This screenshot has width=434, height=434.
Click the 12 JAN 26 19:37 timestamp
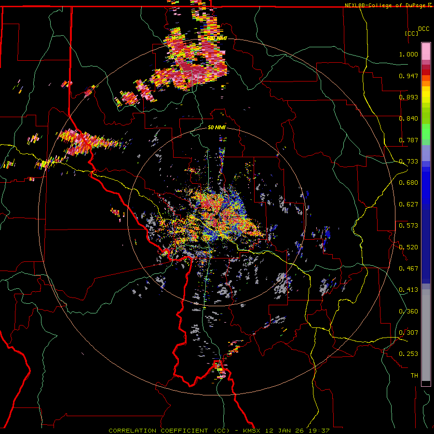[297, 431]
